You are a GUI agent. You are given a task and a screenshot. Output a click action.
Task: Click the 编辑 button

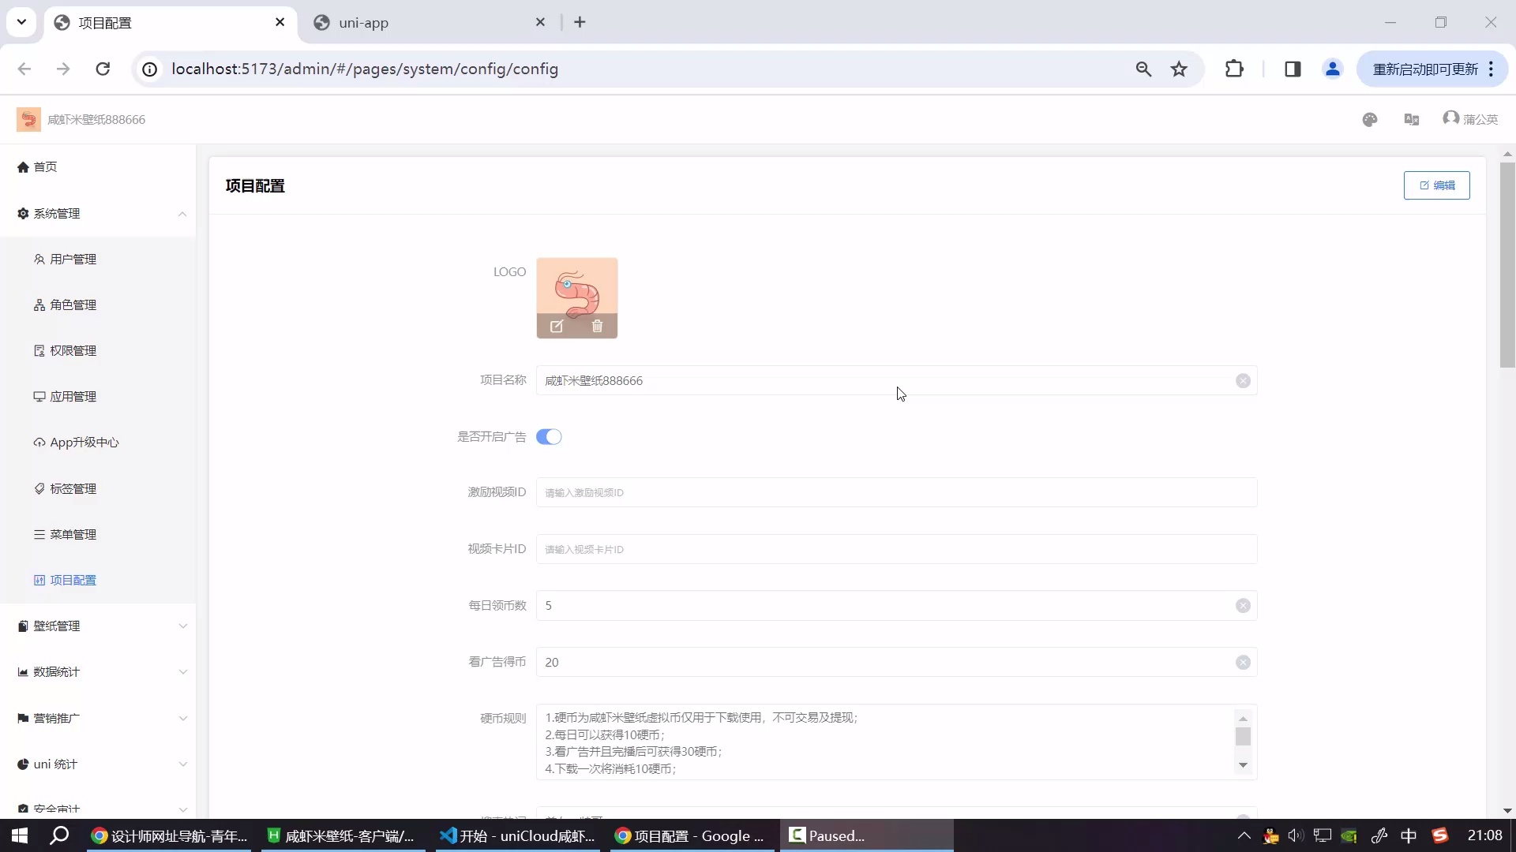pos(1436,185)
